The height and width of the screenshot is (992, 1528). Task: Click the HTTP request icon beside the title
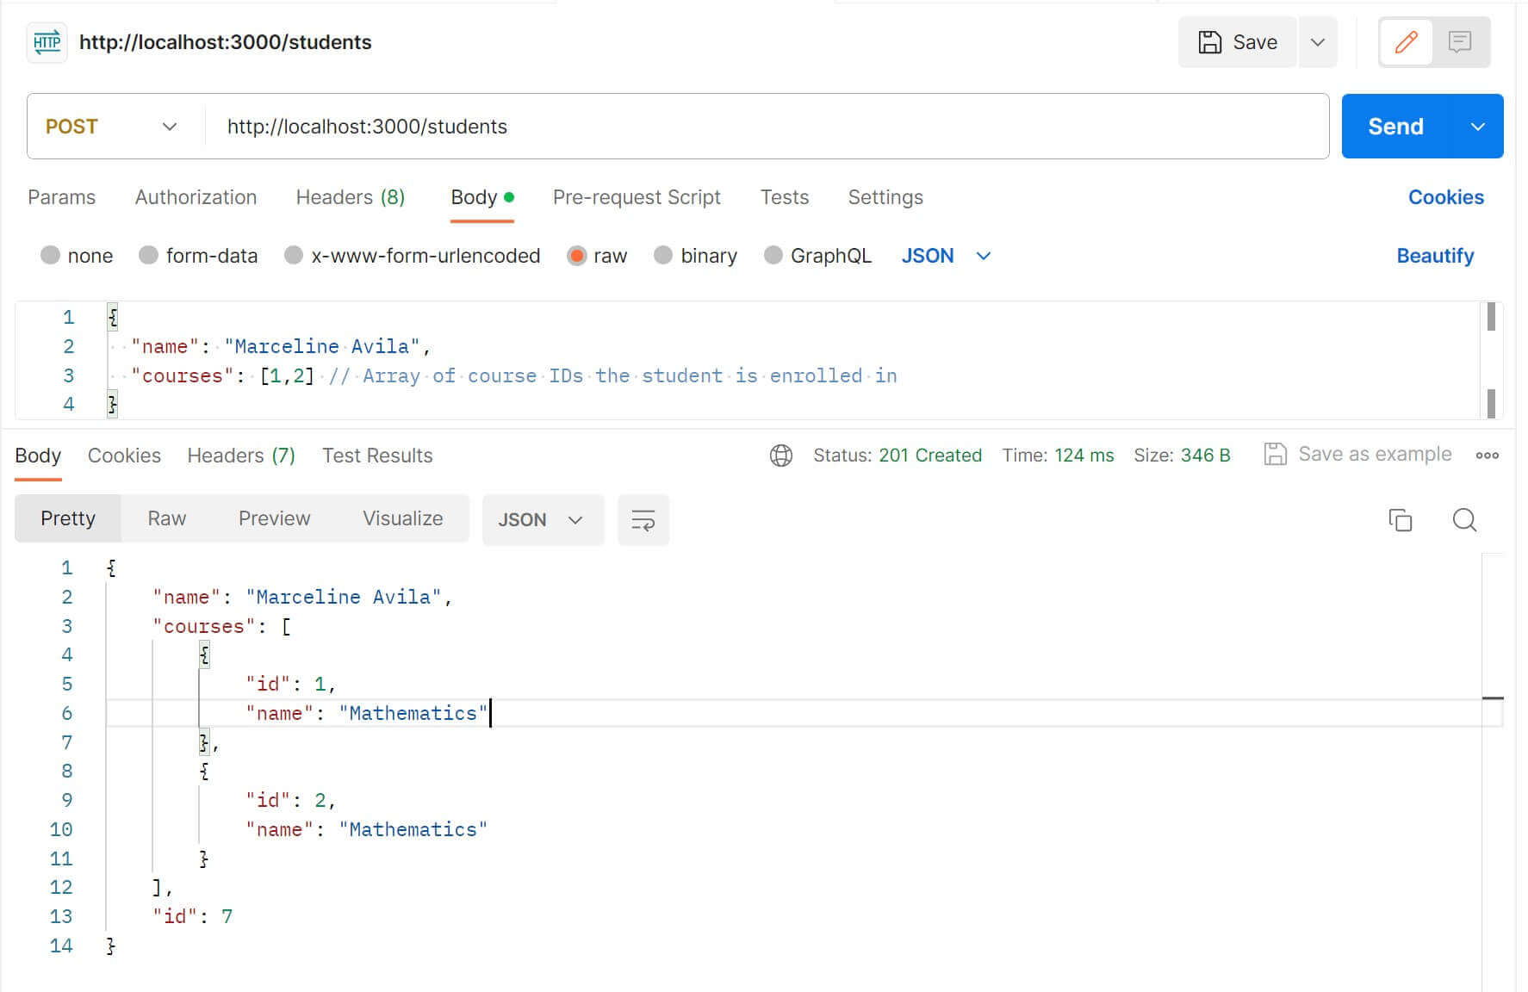click(x=47, y=42)
